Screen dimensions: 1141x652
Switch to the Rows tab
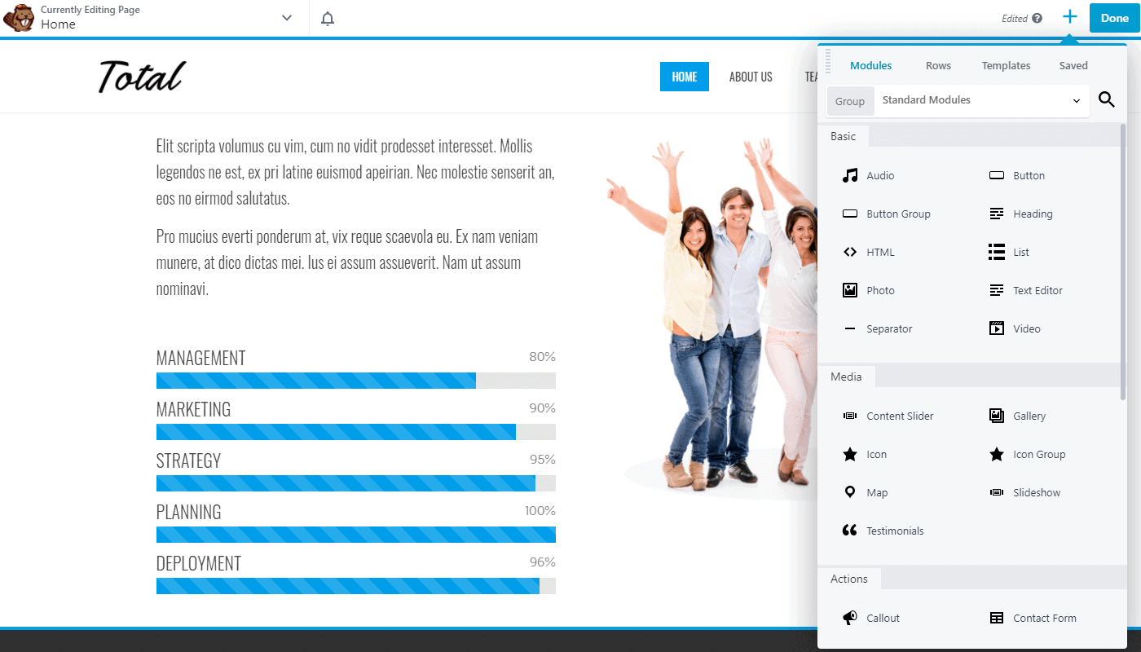938,65
